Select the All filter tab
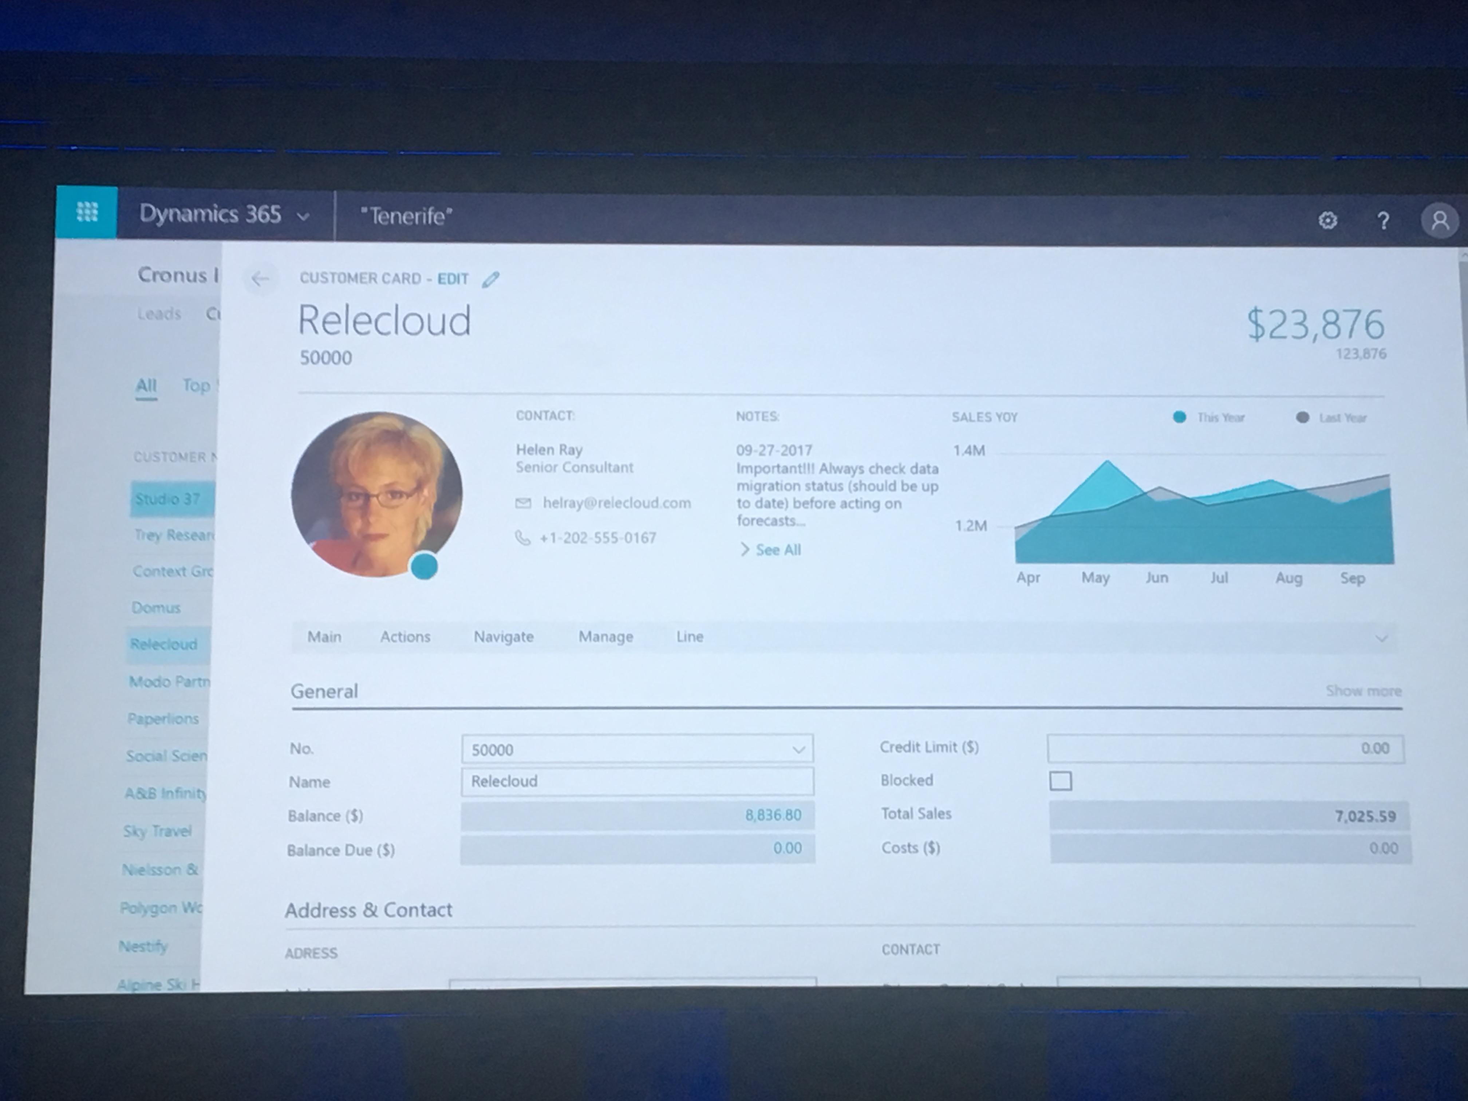This screenshot has width=1468, height=1101. pos(146,386)
